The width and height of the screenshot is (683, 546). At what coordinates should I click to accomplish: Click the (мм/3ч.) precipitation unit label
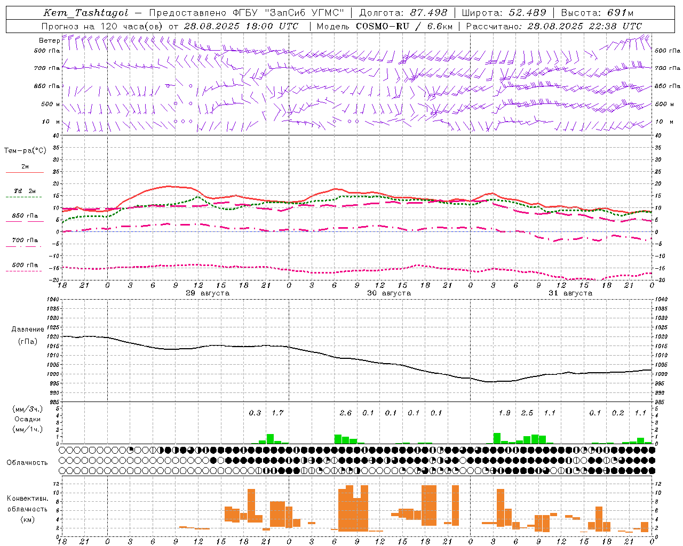tap(28, 409)
